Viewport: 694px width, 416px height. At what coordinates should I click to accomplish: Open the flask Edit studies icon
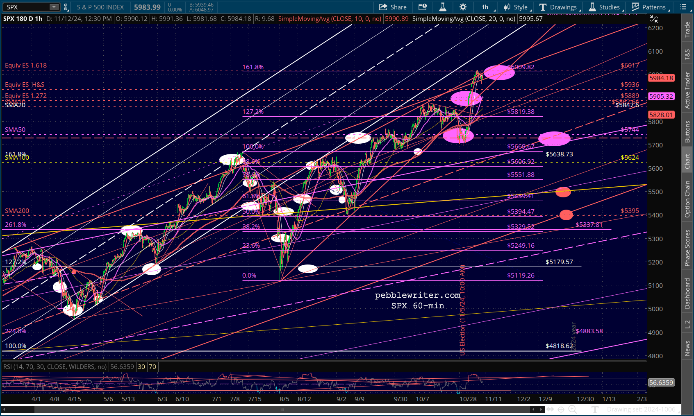[x=443, y=7]
